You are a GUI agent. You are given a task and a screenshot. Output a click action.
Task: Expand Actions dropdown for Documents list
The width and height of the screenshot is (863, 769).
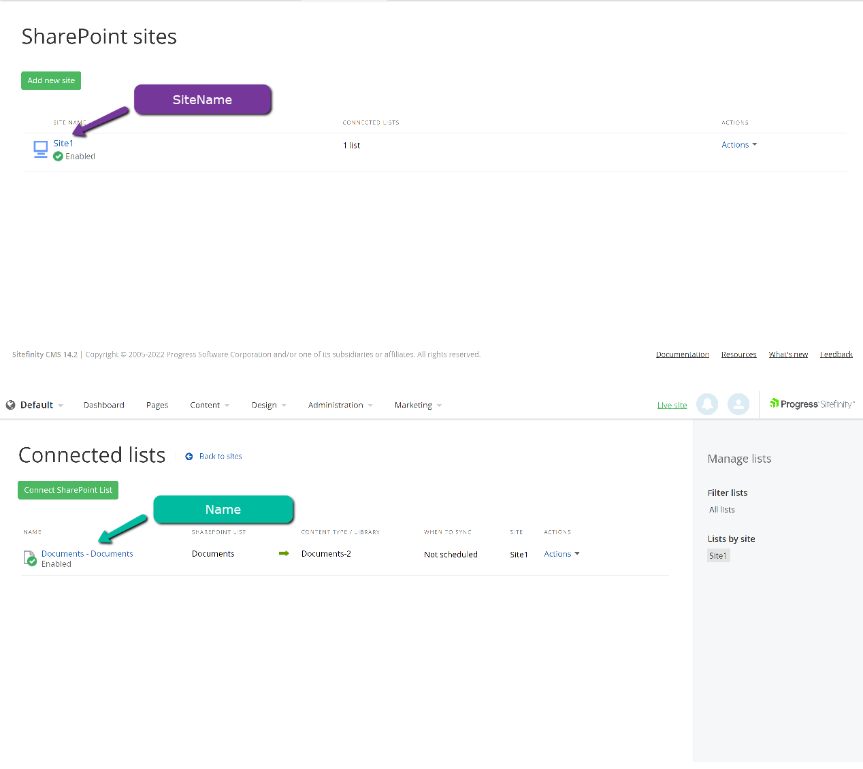pos(561,554)
